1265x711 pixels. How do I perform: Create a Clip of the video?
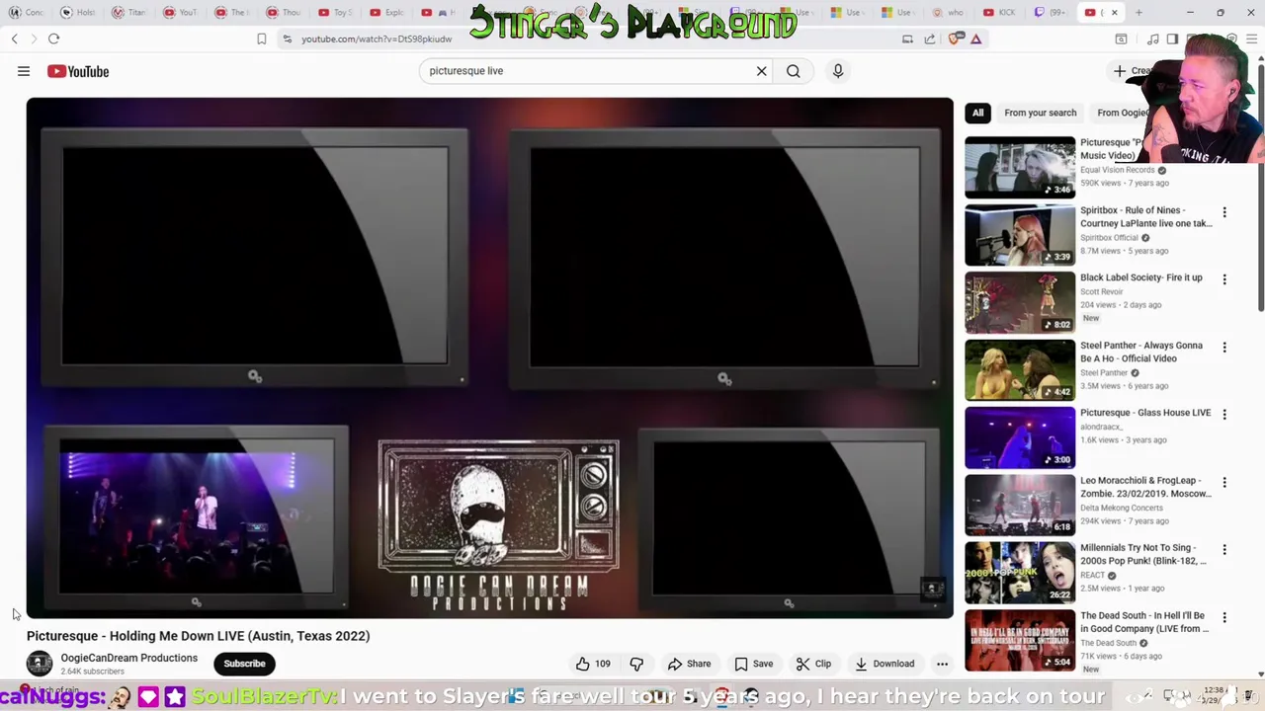813,664
